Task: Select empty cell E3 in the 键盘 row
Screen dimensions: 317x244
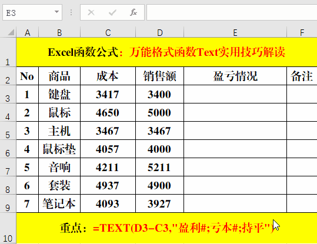Action: (235, 94)
